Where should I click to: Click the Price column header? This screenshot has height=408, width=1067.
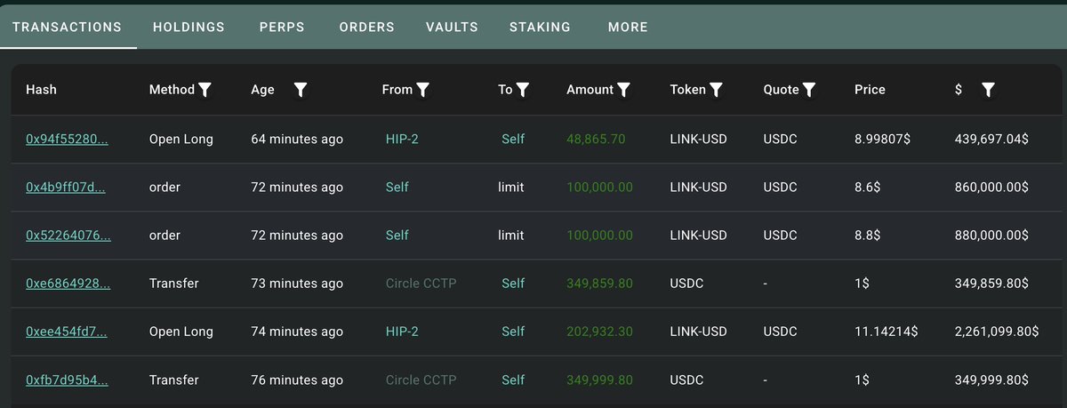[870, 90]
